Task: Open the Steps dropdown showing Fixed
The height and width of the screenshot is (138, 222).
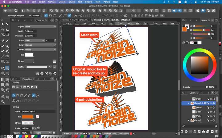Action: pyautogui.click(x=35, y=40)
